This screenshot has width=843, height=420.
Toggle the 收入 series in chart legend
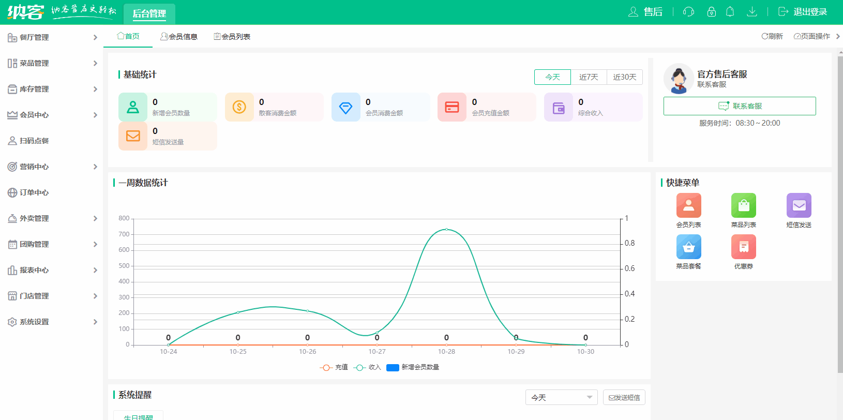[367, 367]
